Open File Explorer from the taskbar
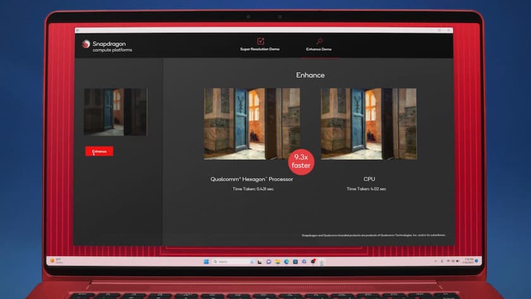The image size is (531, 299). pos(278,262)
